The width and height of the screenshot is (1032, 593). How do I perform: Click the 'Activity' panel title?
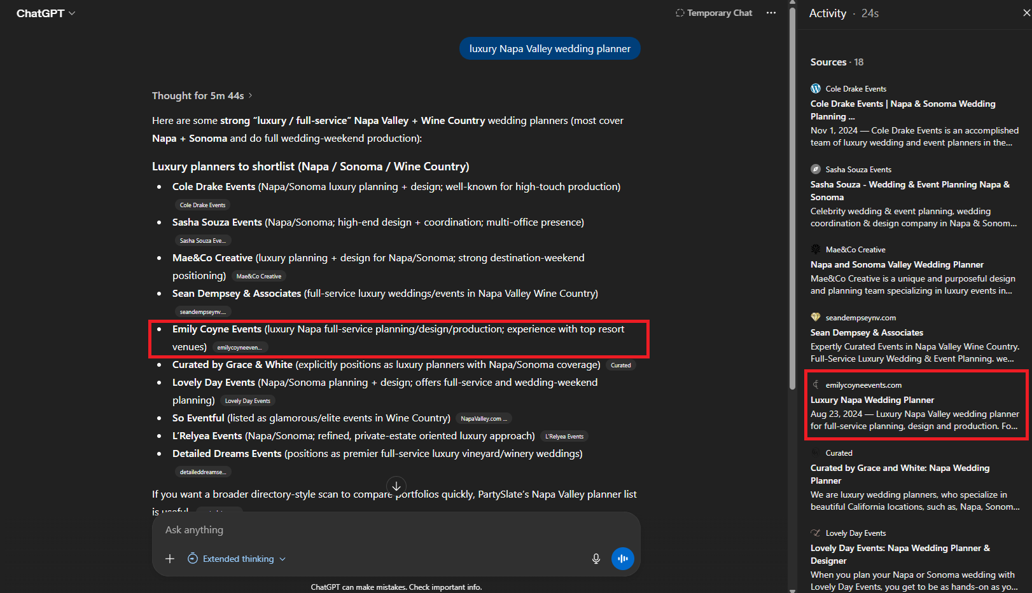coord(828,13)
